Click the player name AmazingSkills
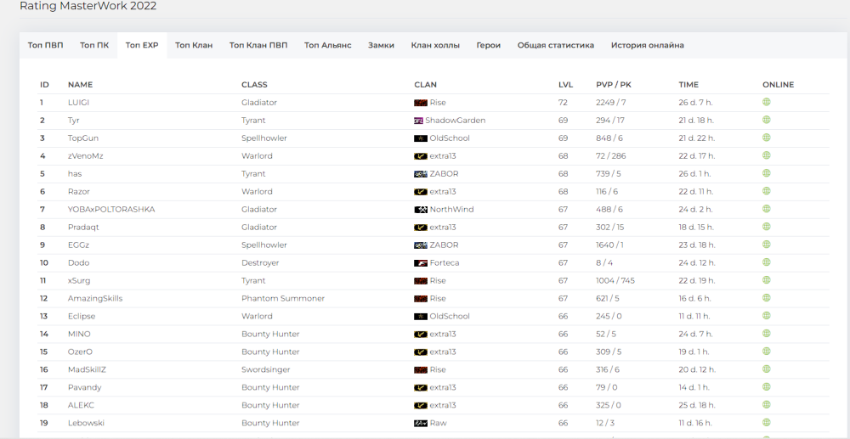 pos(95,298)
